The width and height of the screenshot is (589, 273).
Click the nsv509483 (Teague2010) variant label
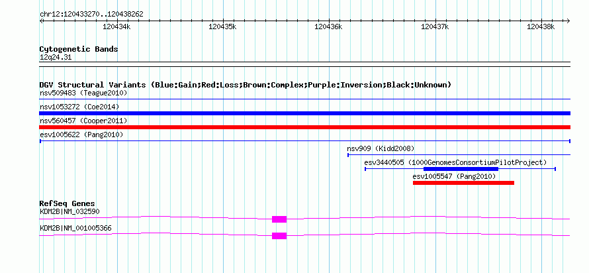coord(83,93)
